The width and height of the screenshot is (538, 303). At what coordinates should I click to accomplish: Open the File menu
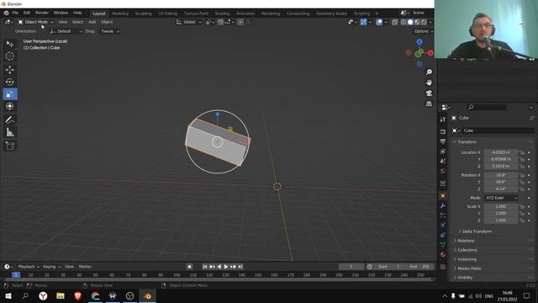(15, 13)
